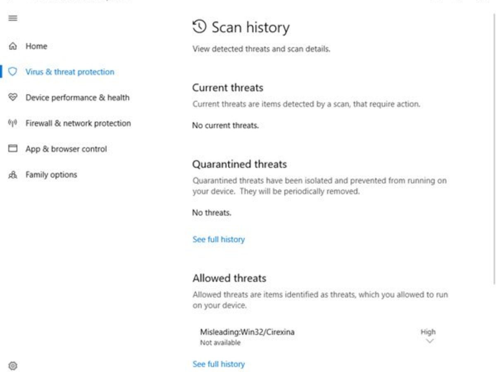Select Virus & threat protection text label
Viewport: 496px width, 372px height.
click(x=70, y=72)
